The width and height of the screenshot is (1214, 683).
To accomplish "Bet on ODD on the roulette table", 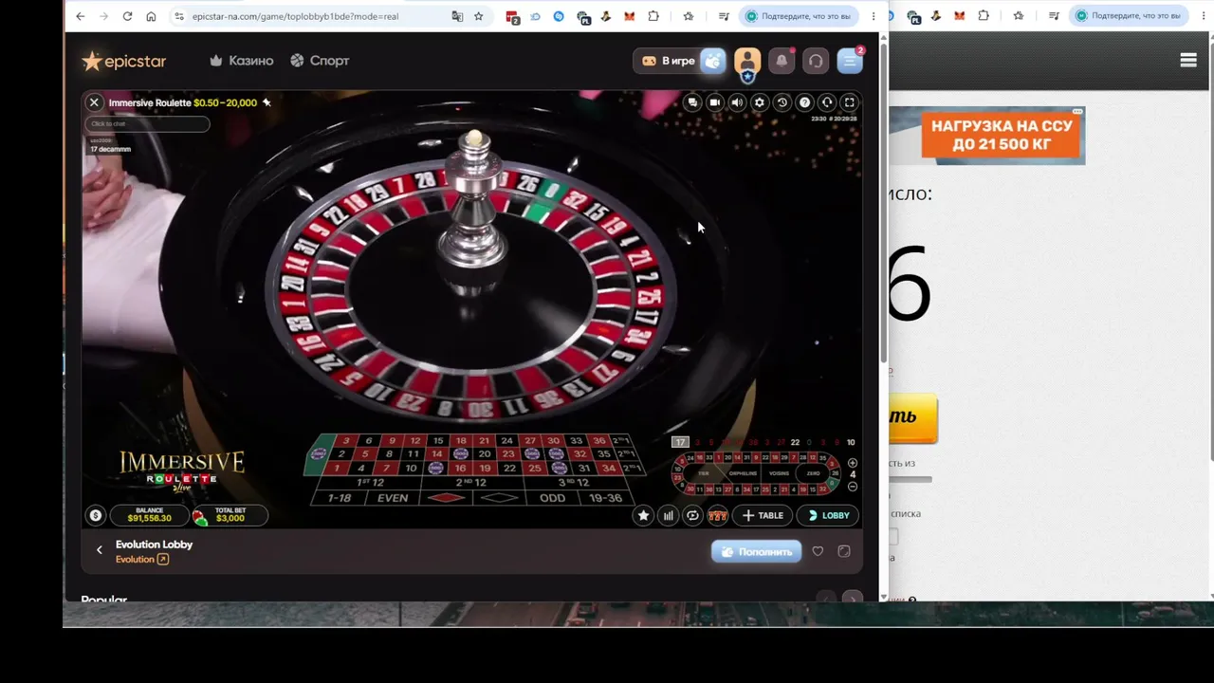I will [552, 498].
